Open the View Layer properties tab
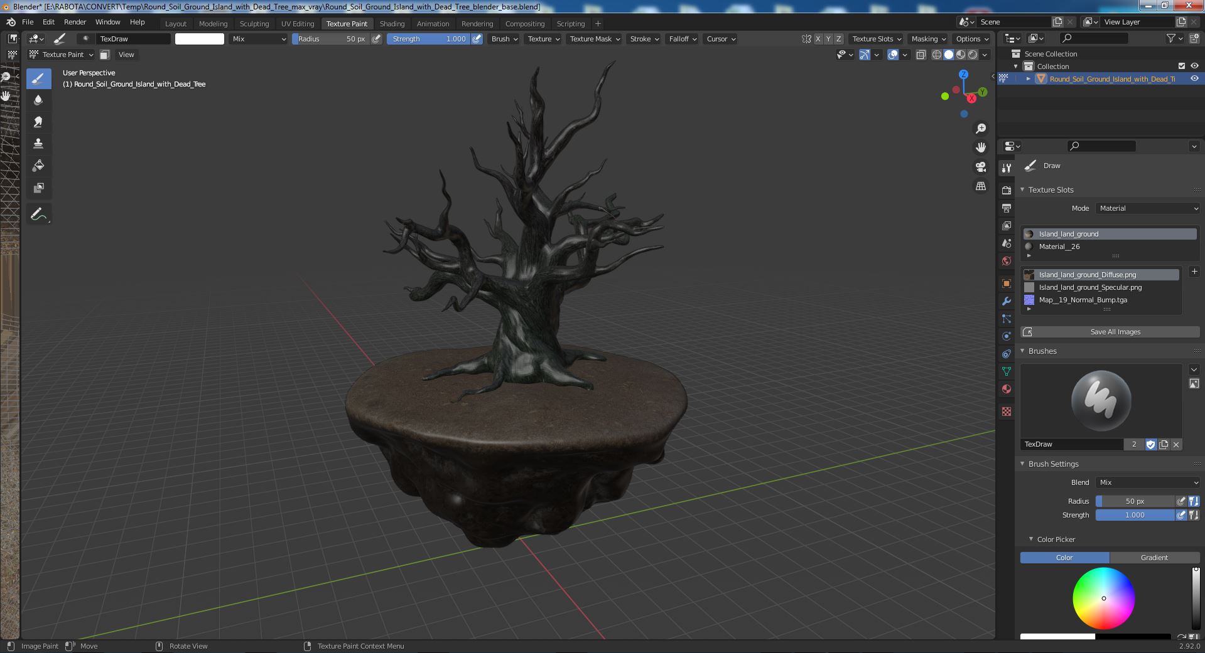1205x653 pixels. (1007, 225)
